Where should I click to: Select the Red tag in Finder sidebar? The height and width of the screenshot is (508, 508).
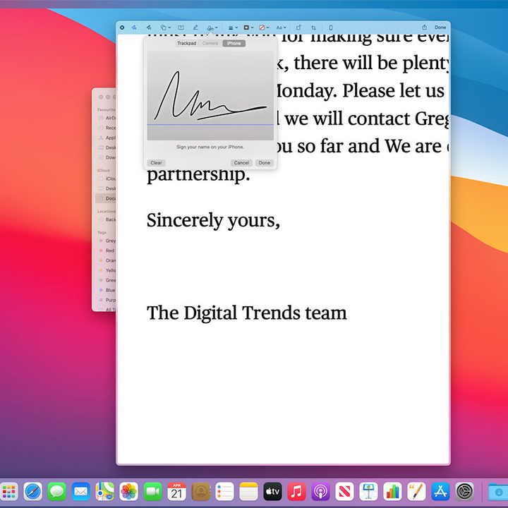(x=107, y=250)
